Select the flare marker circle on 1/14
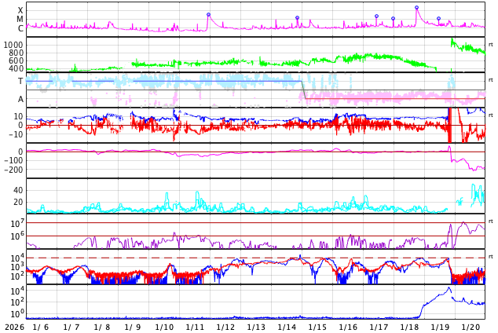This screenshot has height=333, width=498. [x=297, y=18]
